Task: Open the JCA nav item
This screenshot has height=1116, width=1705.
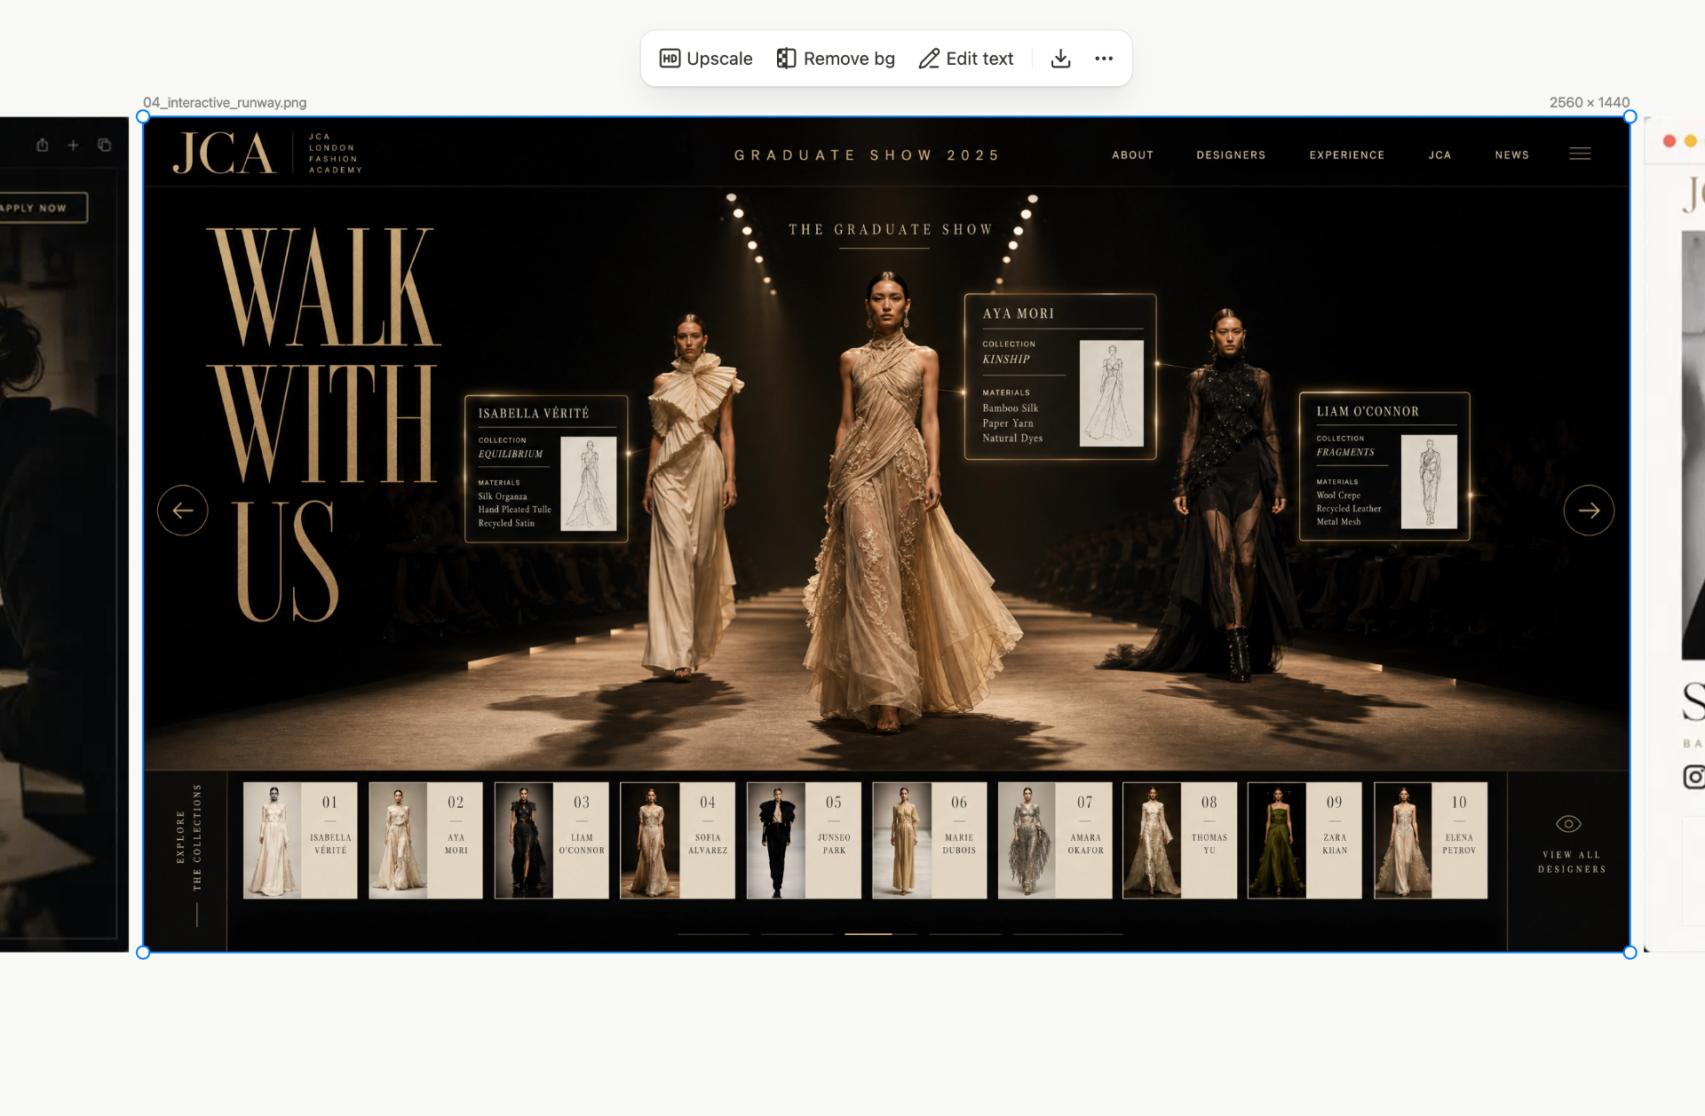Action: (x=1439, y=154)
